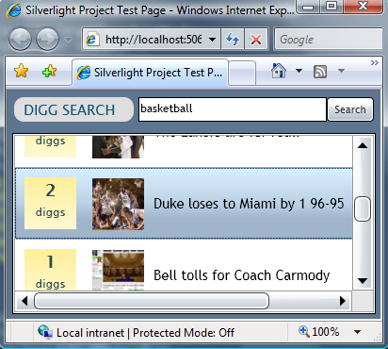Refresh the page using the blue arrows icon
The height and width of the screenshot is (349, 388).
(233, 40)
